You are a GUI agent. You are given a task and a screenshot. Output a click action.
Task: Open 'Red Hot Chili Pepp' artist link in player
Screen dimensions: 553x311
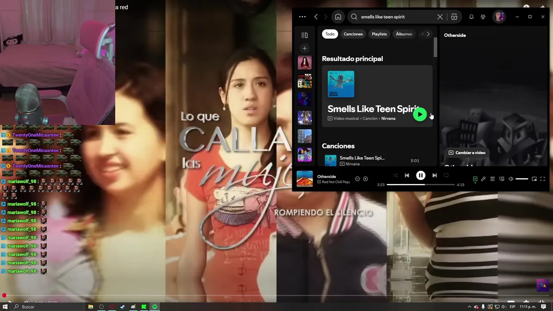[336, 182]
